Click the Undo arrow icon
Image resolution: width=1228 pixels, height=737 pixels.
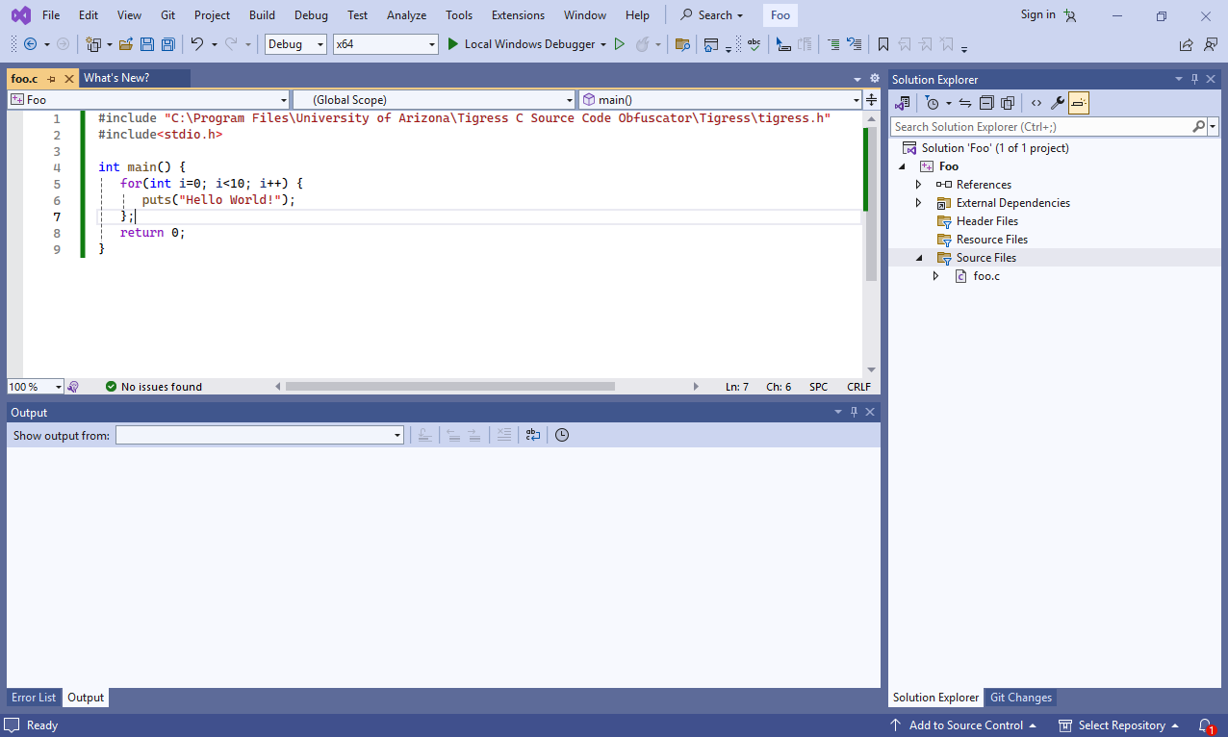tap(196, 44)
